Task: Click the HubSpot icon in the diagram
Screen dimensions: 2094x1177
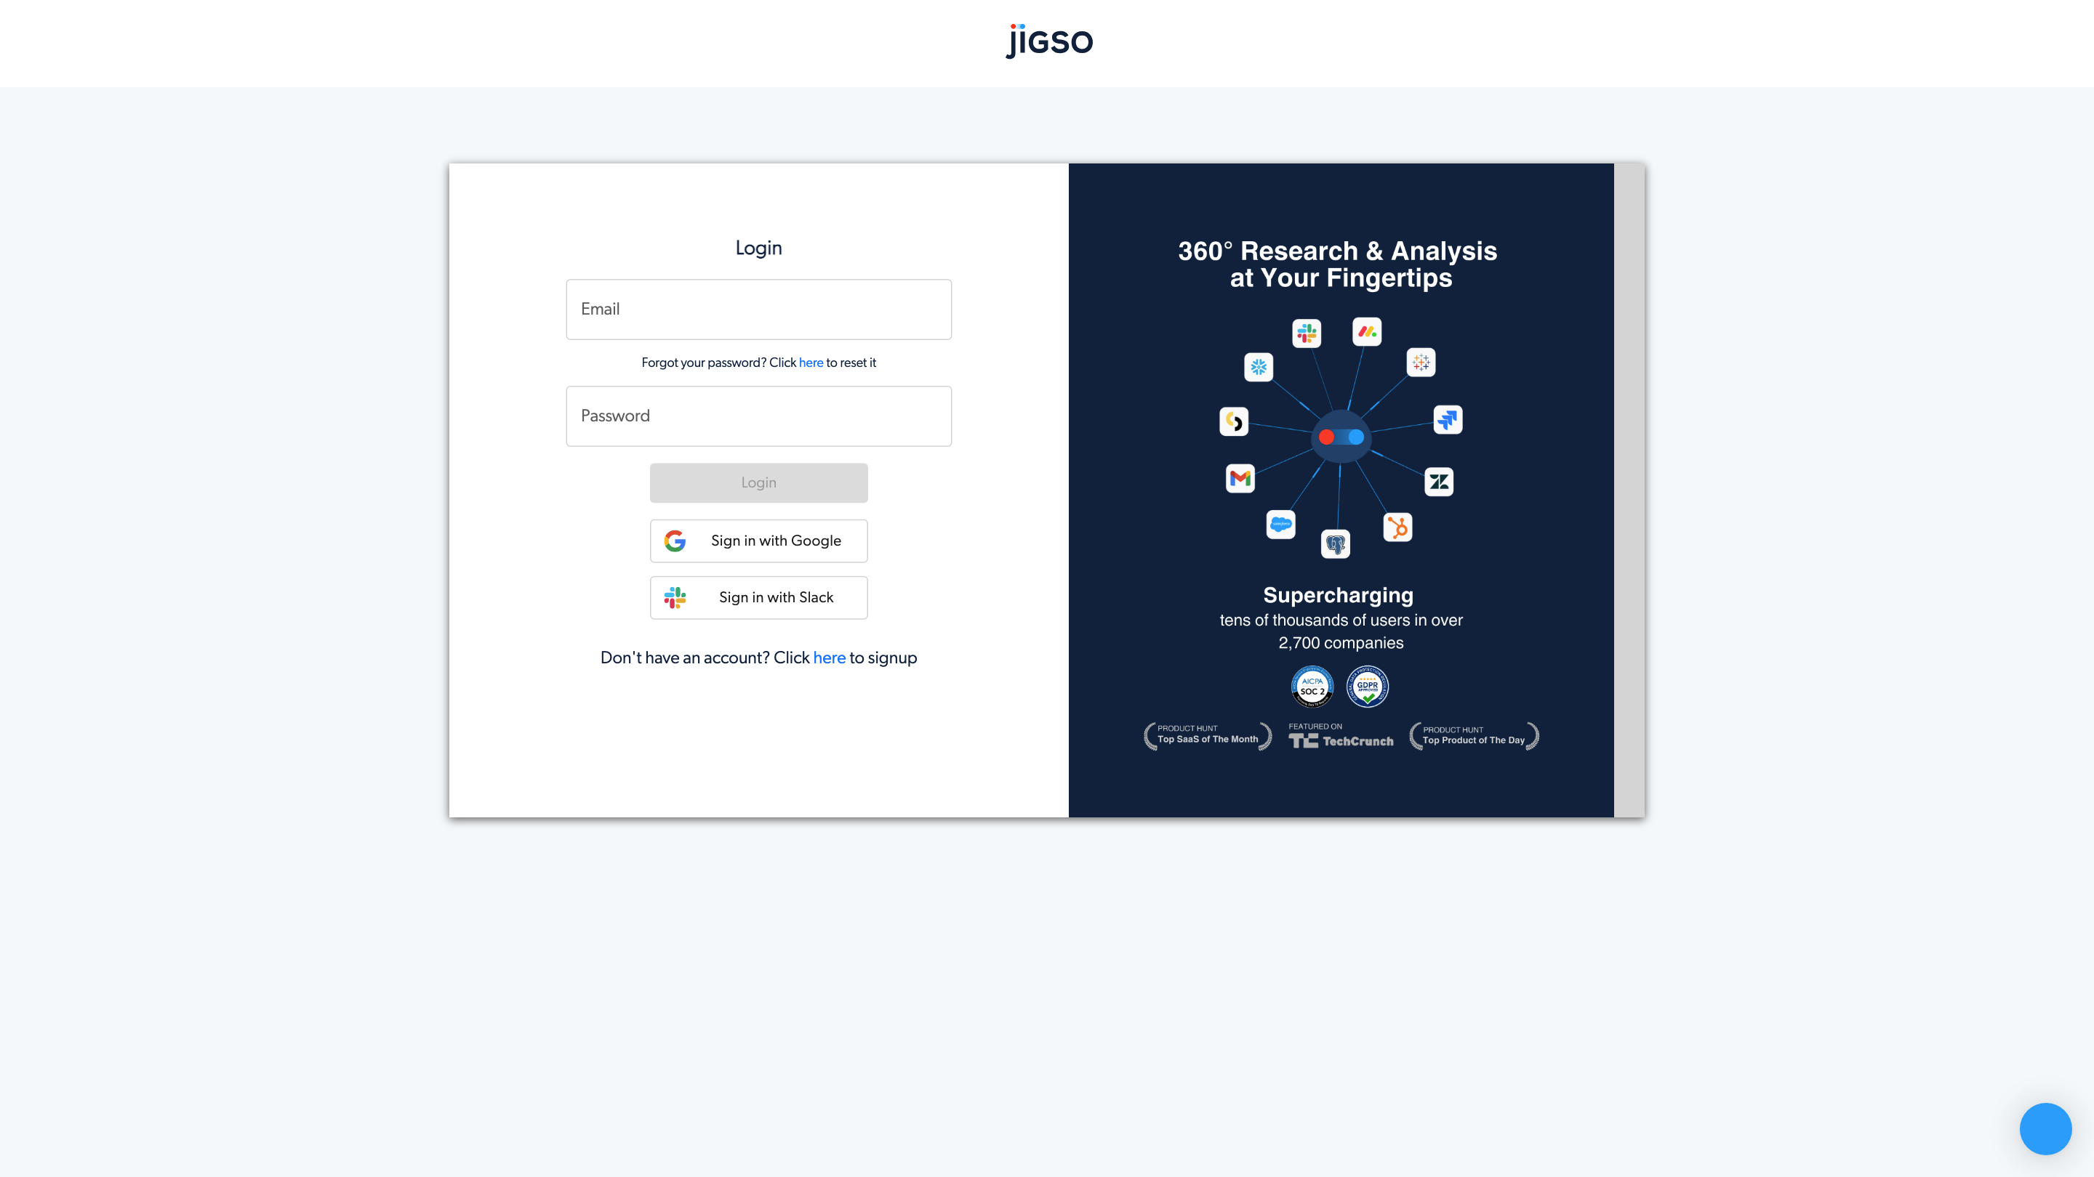Action: click(1397, 527)
